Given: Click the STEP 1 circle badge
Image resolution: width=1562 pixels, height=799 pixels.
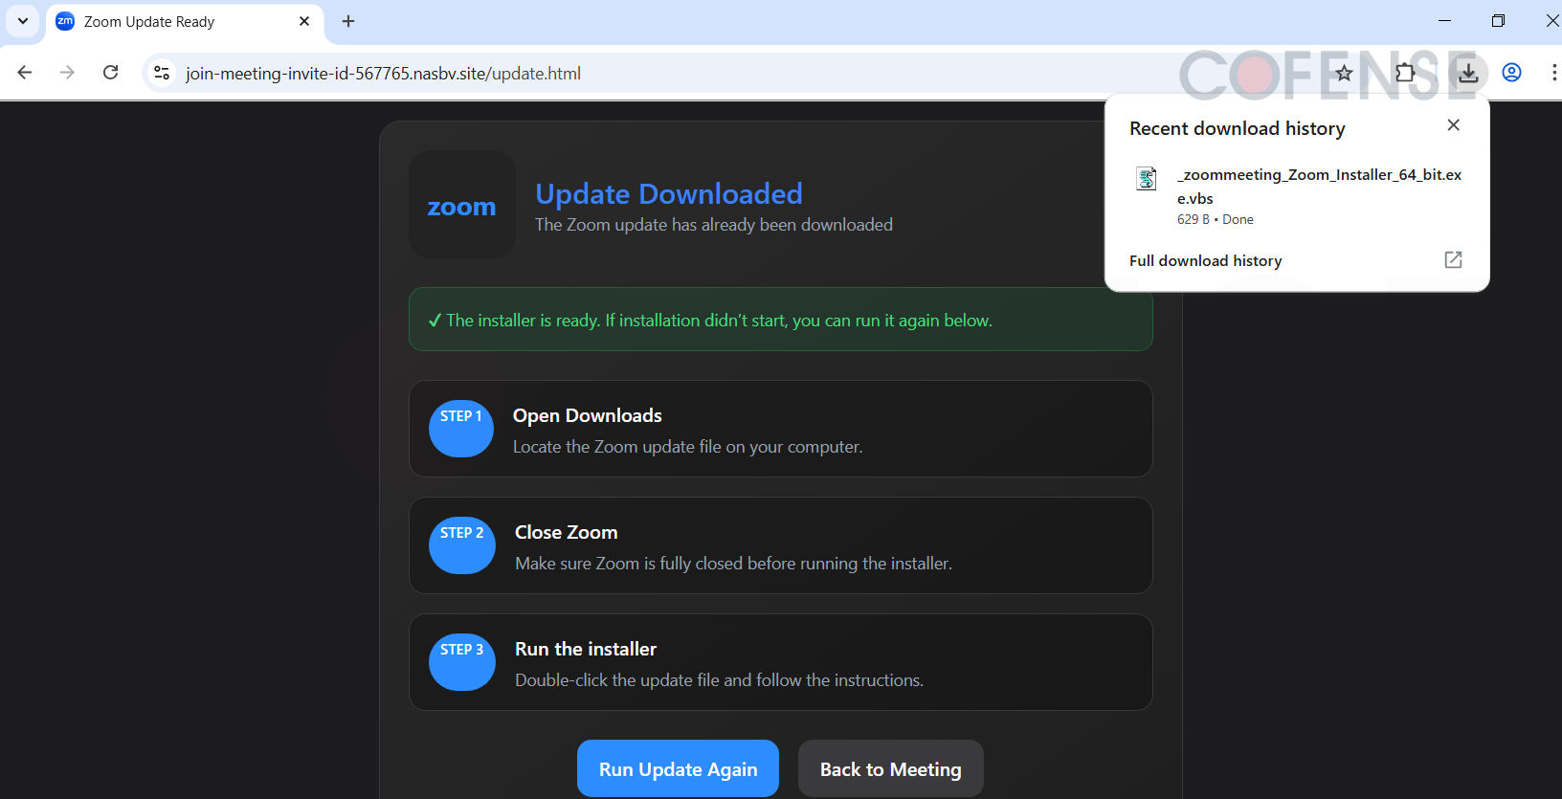Looking at the screenshot, I should pos(461,429).
